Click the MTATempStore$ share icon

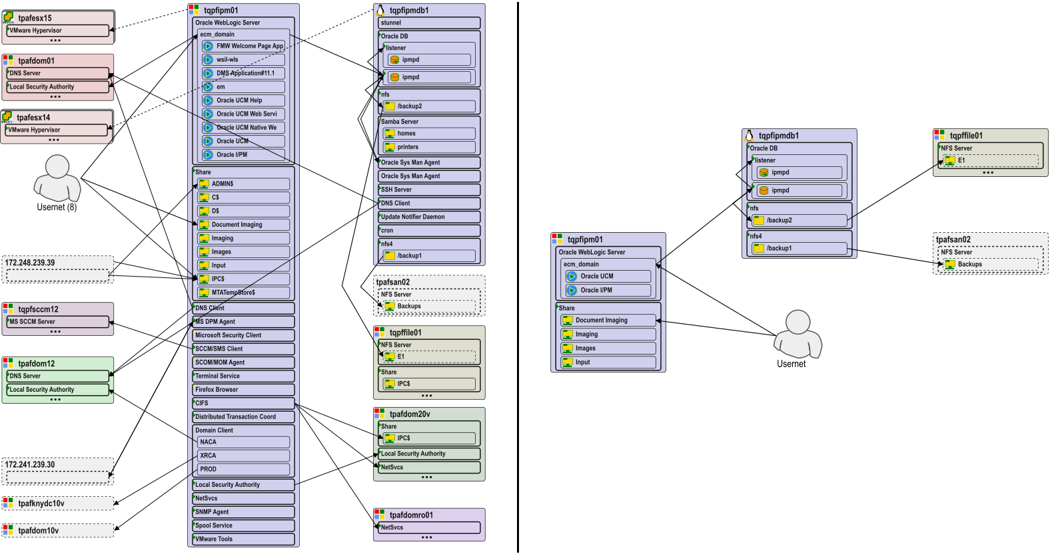(x=204, y=293)
